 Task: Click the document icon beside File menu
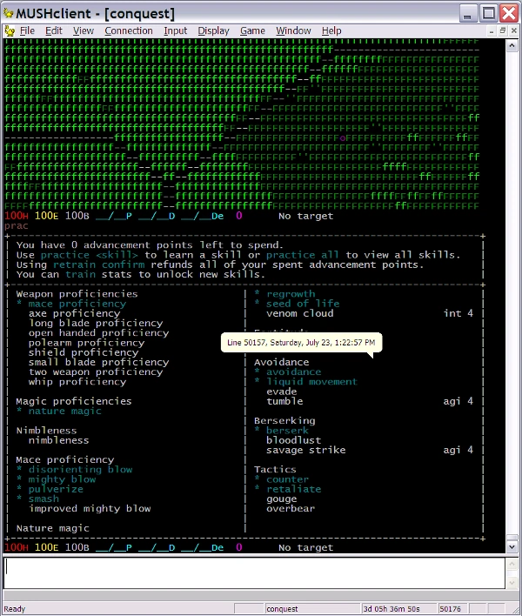pos(10,30)
